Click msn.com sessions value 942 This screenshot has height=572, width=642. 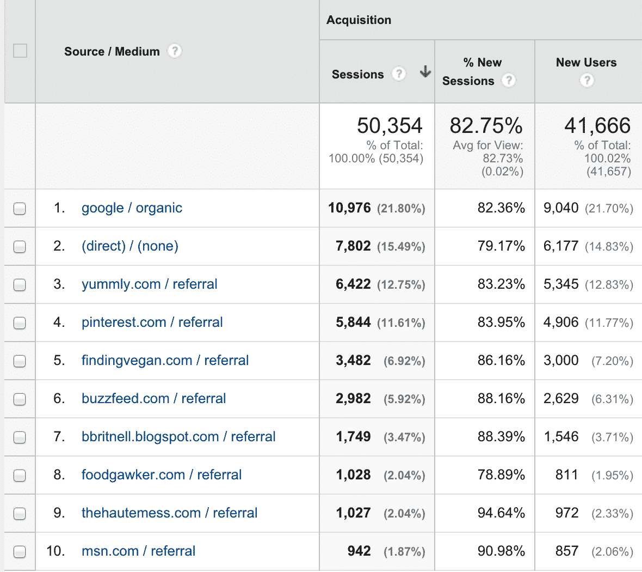click(x=359, y=551)
